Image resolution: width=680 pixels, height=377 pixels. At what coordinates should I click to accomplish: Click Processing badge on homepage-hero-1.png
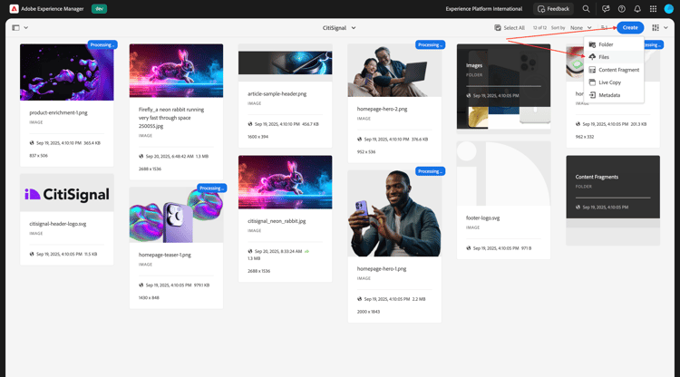430,171
